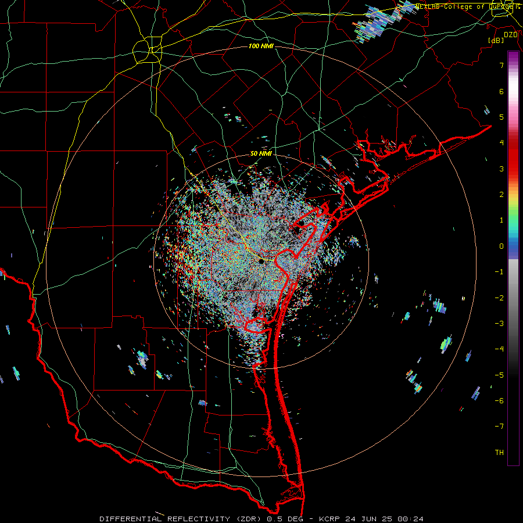Click the "TH" label on the color scale
This screenshot has height=523, width=523.
[499, 453]
